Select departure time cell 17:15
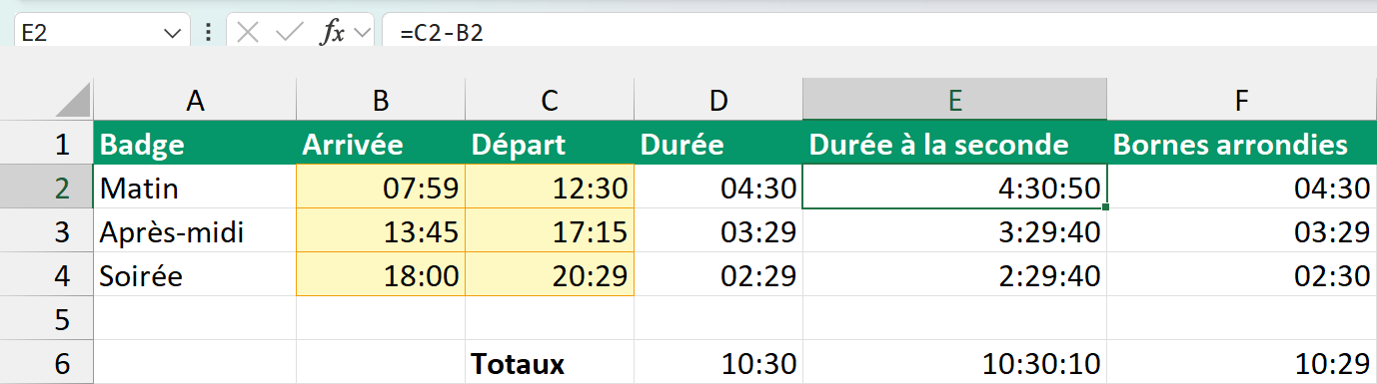 (550, 230)
